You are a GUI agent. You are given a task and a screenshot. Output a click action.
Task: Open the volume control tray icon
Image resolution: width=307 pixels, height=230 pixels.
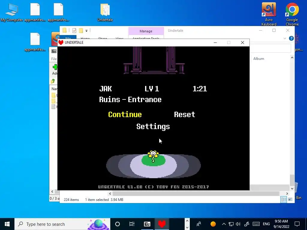(238, 224)
